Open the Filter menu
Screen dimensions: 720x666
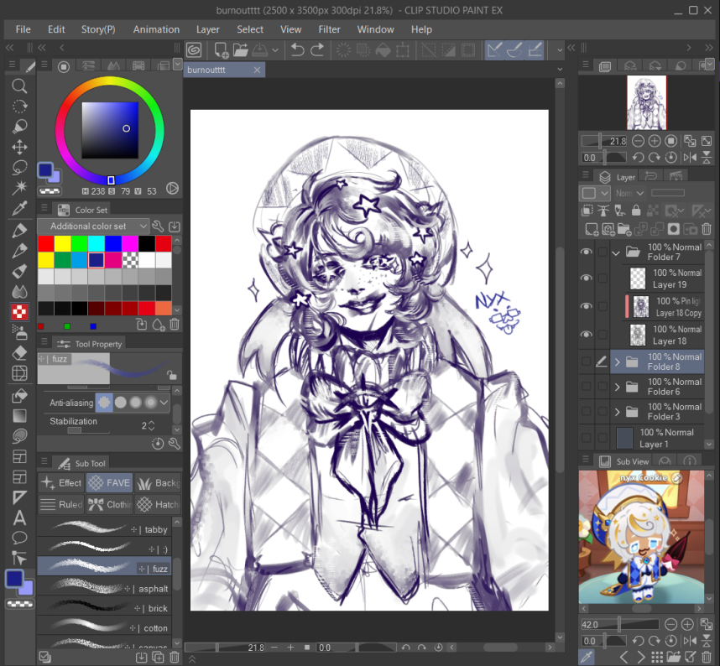[x=329, y=29]
